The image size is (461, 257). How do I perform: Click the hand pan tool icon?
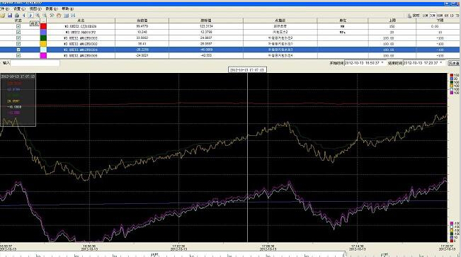click(59, 16)
